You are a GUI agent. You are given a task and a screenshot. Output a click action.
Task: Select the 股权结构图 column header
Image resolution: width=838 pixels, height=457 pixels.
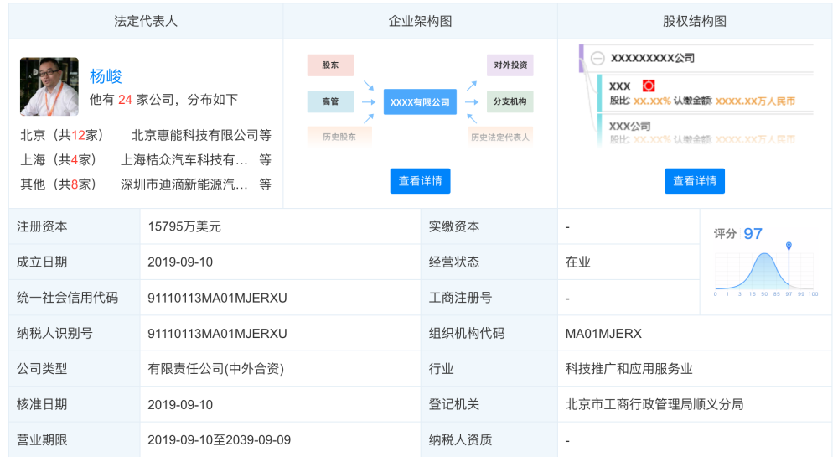(x=694, y=21)
